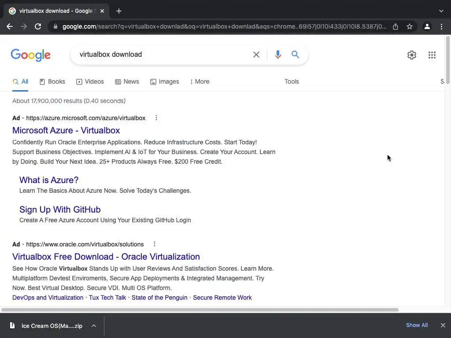
Task: Open the Oracle ad three-dot options
Action: (x=155, y=244)
